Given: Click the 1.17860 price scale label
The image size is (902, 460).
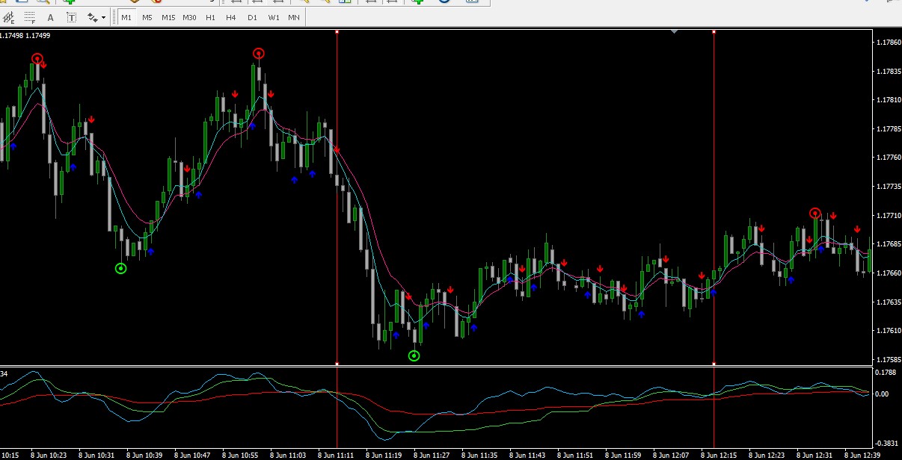Looking at the screenshot, I should (x=887, y=43).
